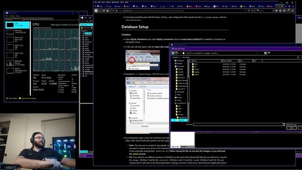The image size is (302, 170).
Task: Expand This PC breadcrumb dropdown arrow
Action: point(193,53)
